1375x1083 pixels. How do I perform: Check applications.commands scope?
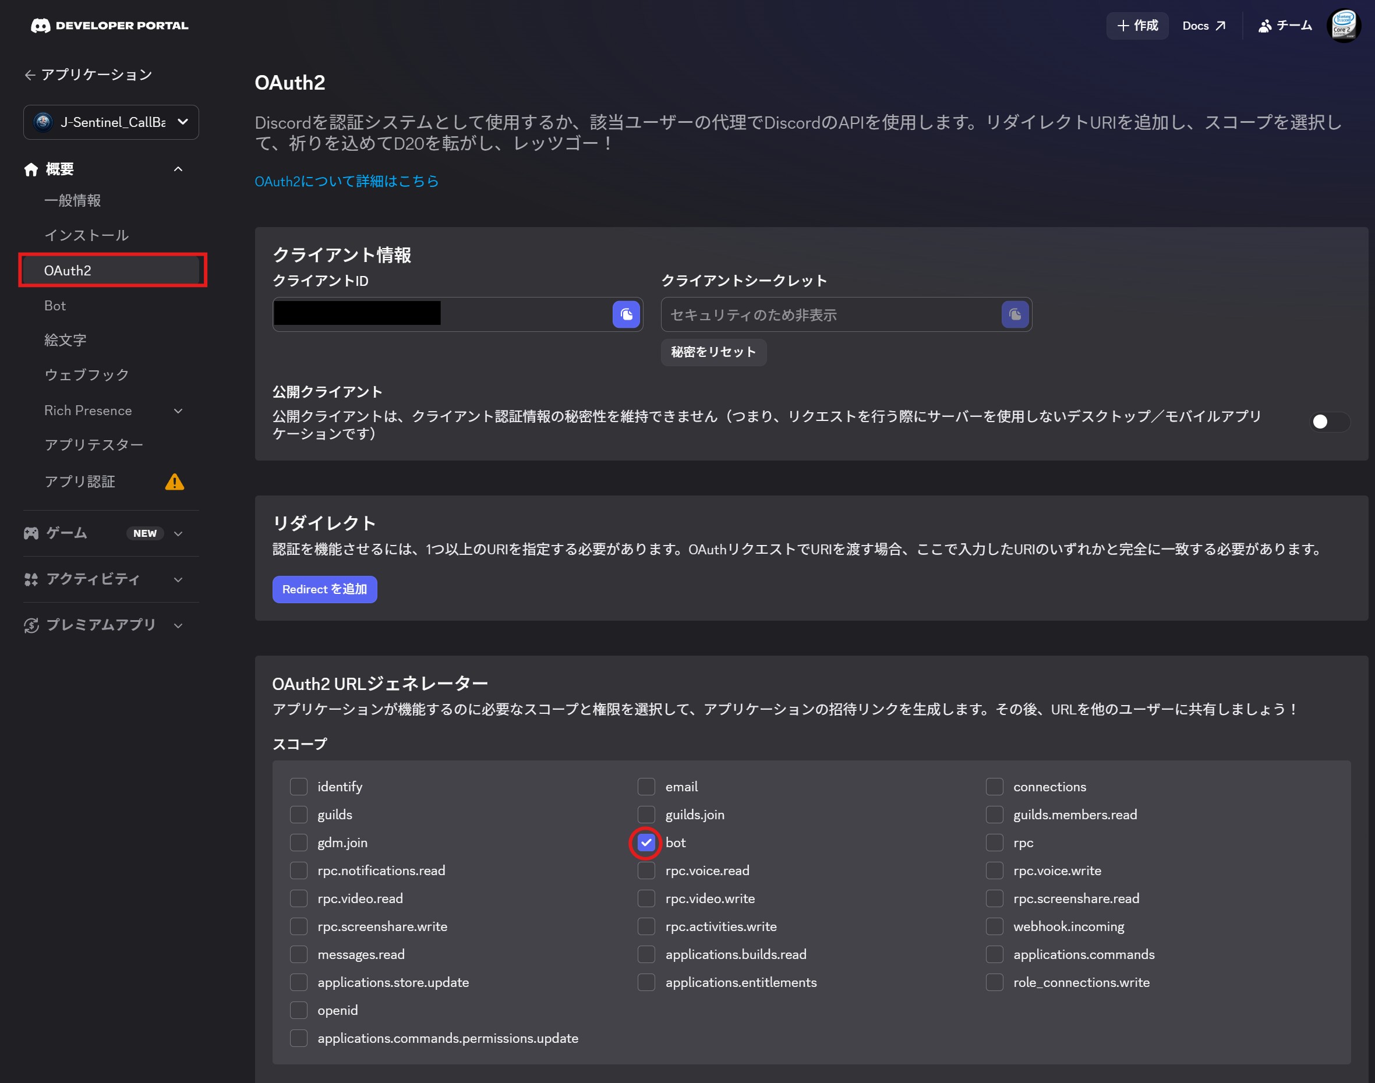994,954
